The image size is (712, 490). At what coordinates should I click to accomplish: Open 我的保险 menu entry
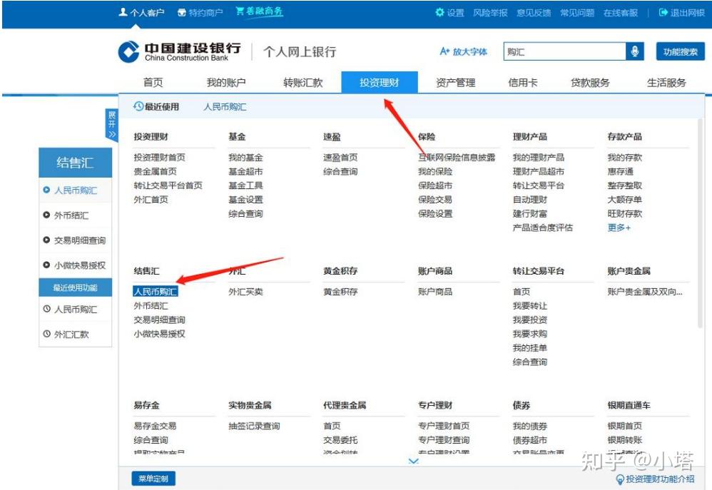tap(435, 171)
